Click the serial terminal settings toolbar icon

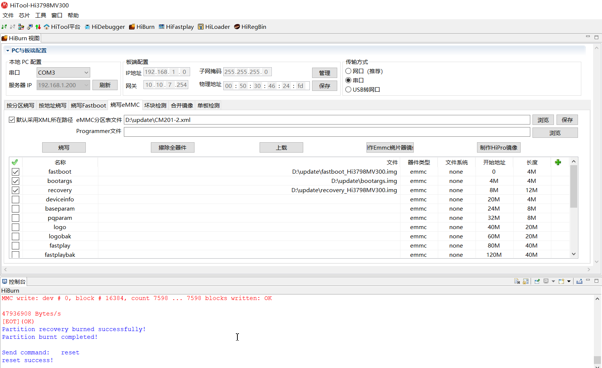pos(21,27)
